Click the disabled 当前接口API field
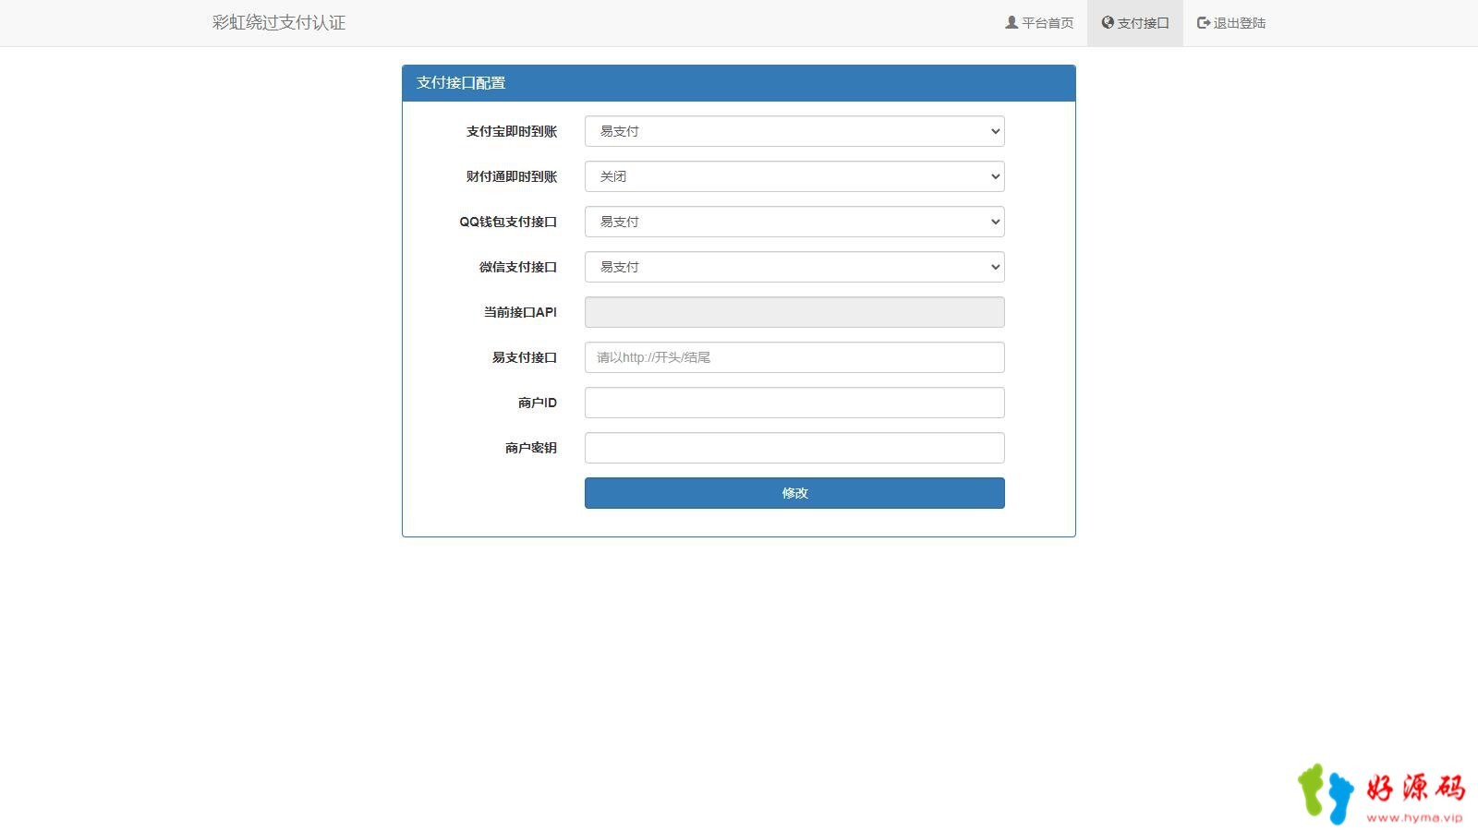1478x831 pixels. point(794,312)
